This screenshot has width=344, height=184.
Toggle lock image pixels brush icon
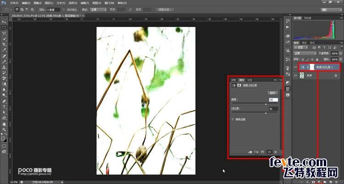[x=308, y=59]
